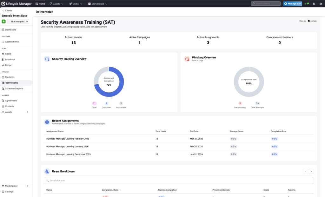Click the magnifier icon in user search
The height and width of the screenshot is (197, 325).
tap(47, 181)
